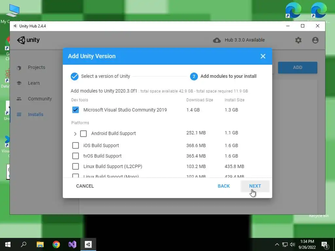335x251 pixels.
Task: Click the Hub 3.3.0 cloud download icon
Action: pyautogui.click(x=217, y=40)
